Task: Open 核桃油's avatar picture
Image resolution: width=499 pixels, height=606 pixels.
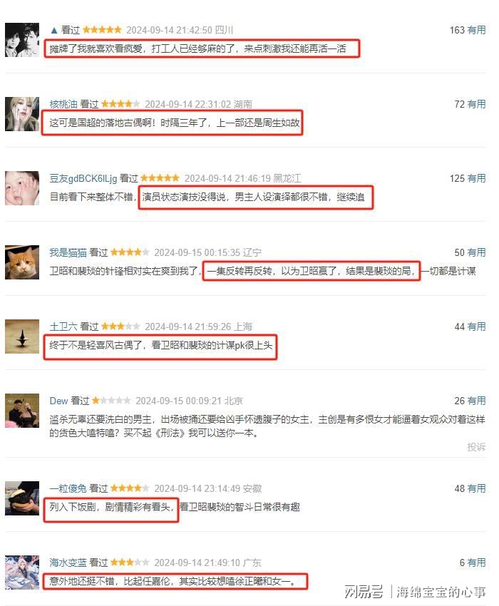Action: (x=22, y=114)
